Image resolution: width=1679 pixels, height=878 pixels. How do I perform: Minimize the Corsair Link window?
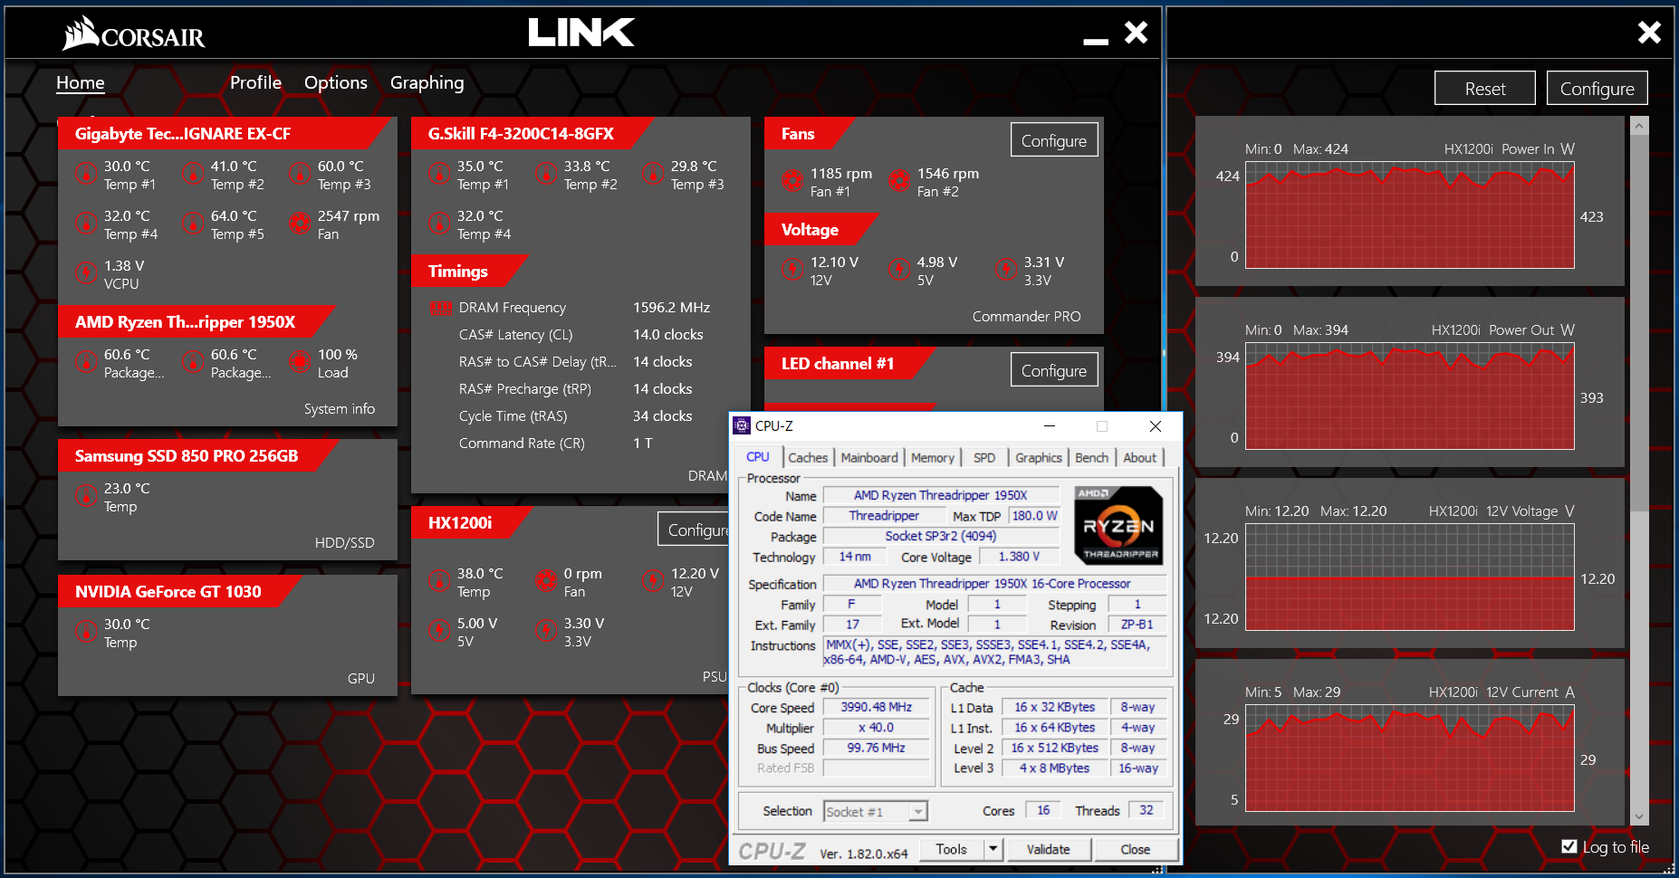(1096, 41)
